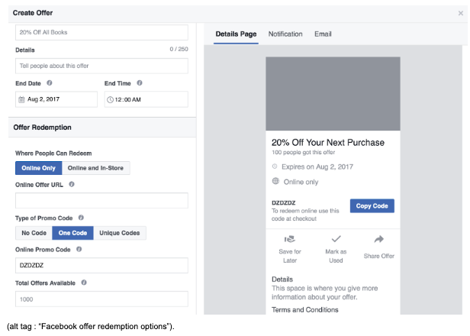Click the Mark as Used checkmark icon

(x=336, y=239)
